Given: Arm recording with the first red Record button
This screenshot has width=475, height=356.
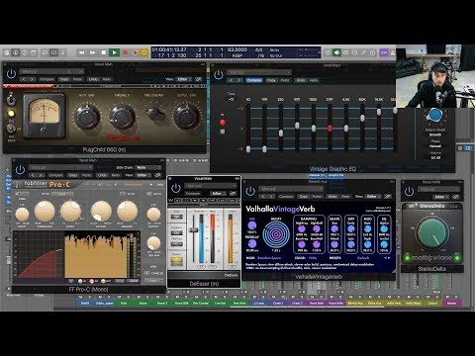Looking at the screenshot, I should click(126, 52).
